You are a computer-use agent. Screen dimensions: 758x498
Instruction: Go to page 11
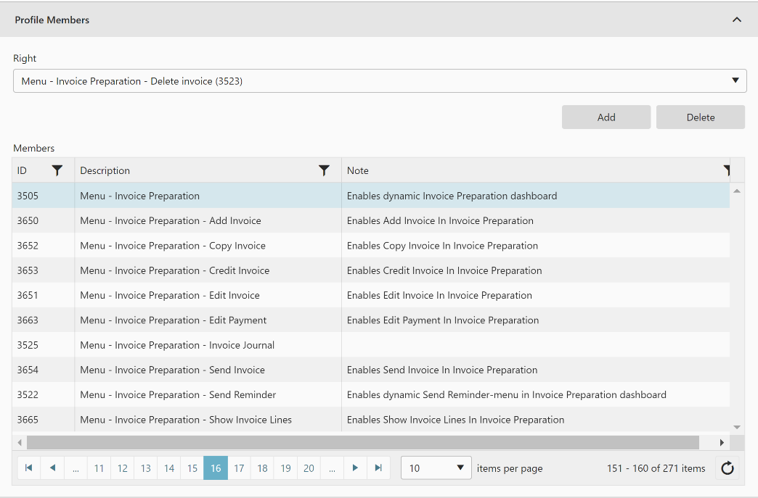(99, 468)
